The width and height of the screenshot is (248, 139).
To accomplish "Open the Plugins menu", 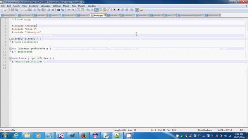I will click(x=82, y=6).
